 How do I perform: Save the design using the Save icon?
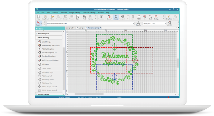pyautogui.click(x=78, y=17)
